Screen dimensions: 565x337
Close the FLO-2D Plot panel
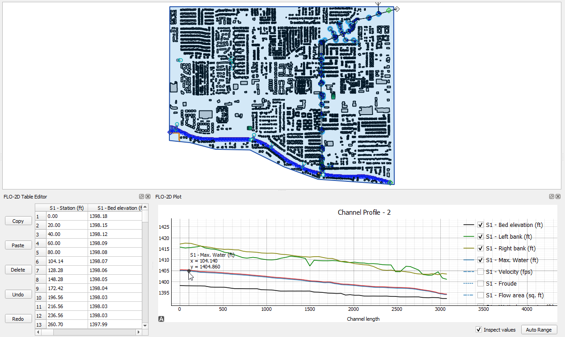[x=558, y=197]
